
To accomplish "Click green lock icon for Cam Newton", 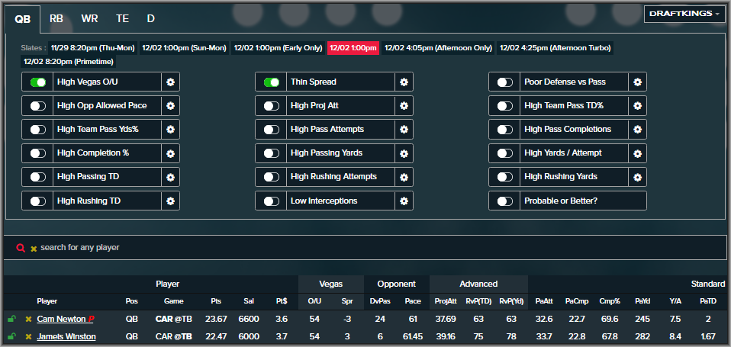I will click(11, 319).
